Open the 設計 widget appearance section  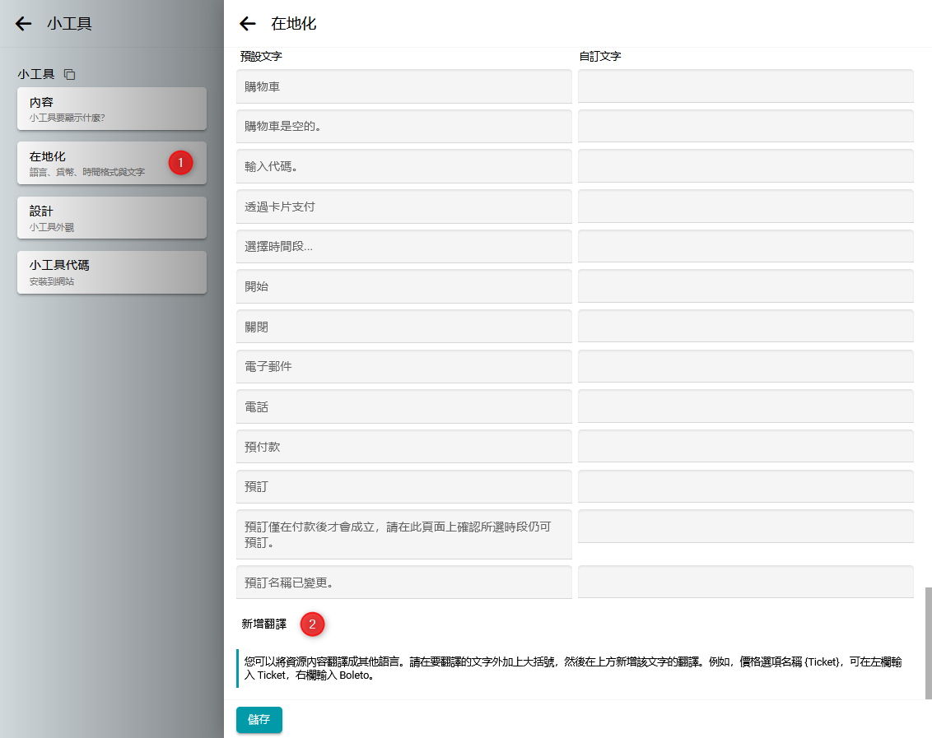(x=111, y=218)
